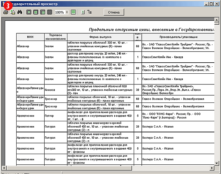Switch to whole page view icon
This screenshot has width=221, height=174.
(29, 12)
